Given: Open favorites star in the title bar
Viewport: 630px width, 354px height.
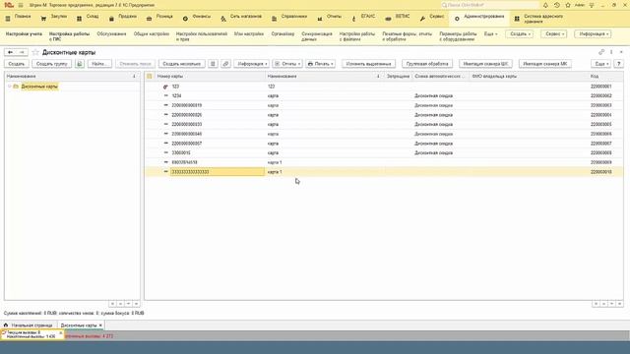Looking at the screenshot, I should tap(568, 5).
